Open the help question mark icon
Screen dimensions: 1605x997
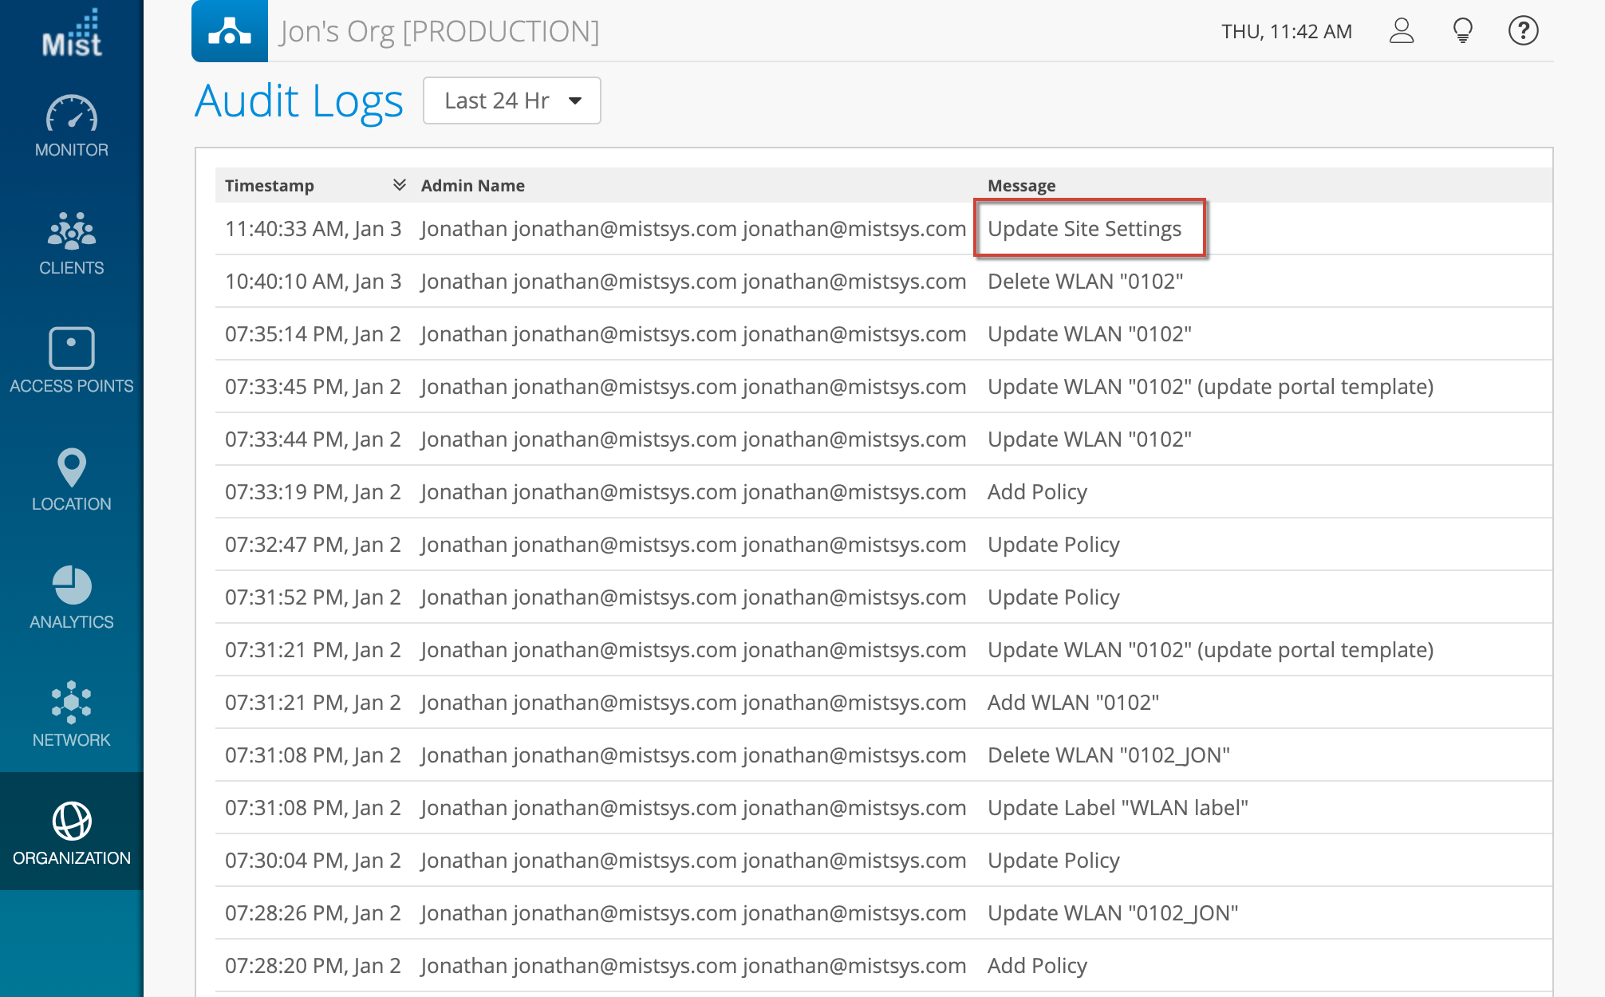(1523, 31)
